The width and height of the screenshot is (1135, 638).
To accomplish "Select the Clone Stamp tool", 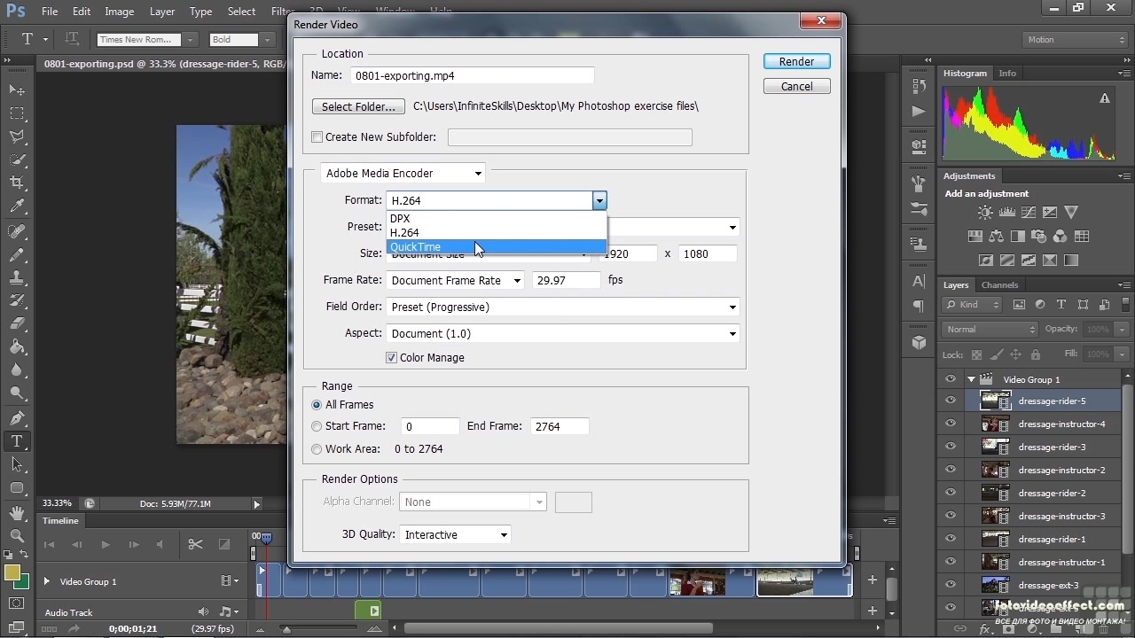I will 17,277.
